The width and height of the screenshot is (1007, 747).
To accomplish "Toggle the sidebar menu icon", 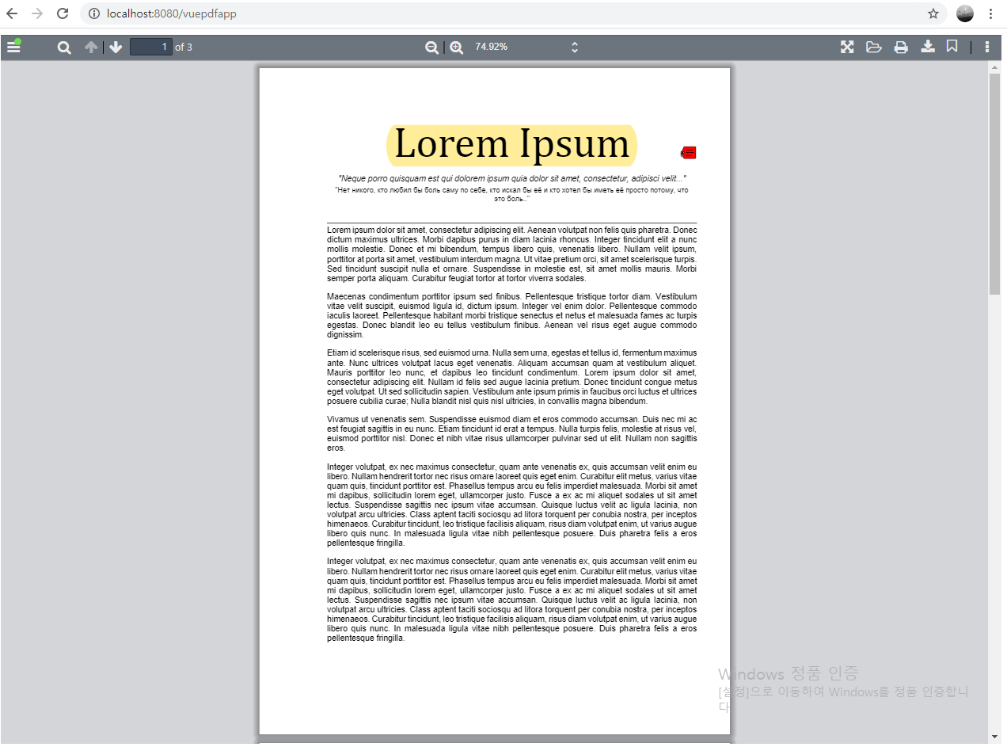I will point(13,48).
